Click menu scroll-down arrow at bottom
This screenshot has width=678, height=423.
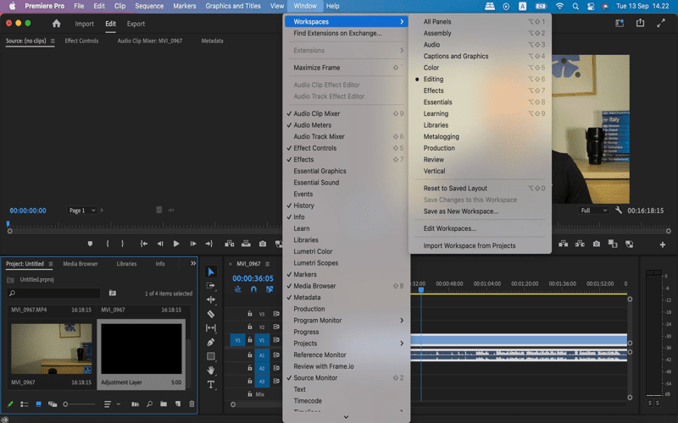pyautogui.click(x=346, y=417)
